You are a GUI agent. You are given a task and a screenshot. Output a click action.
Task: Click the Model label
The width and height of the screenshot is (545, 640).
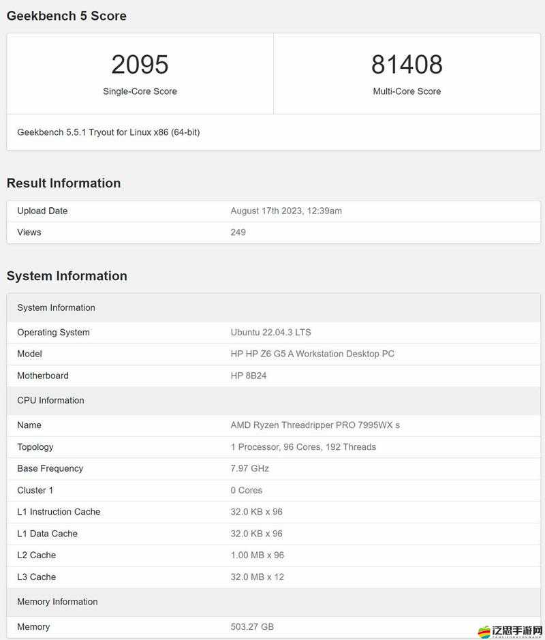[29, 354]
